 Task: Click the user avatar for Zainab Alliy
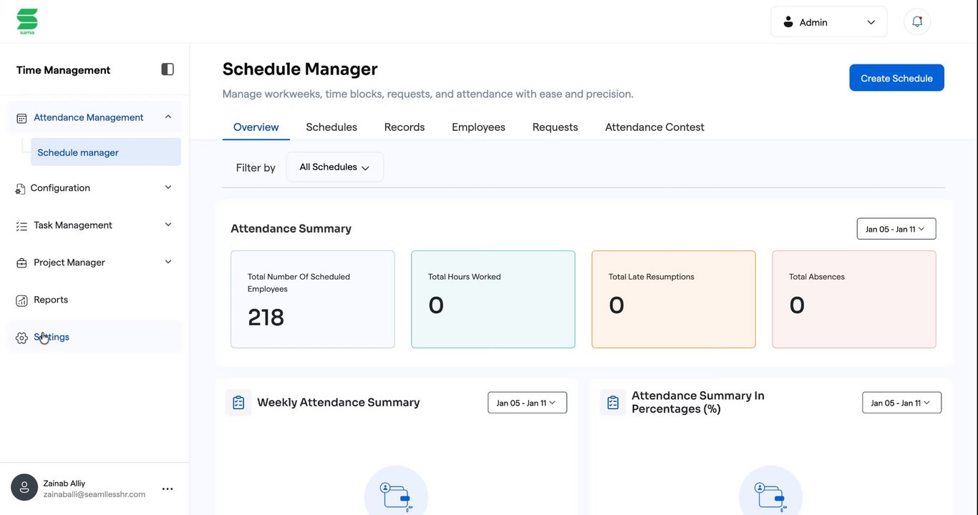[24, 488]
